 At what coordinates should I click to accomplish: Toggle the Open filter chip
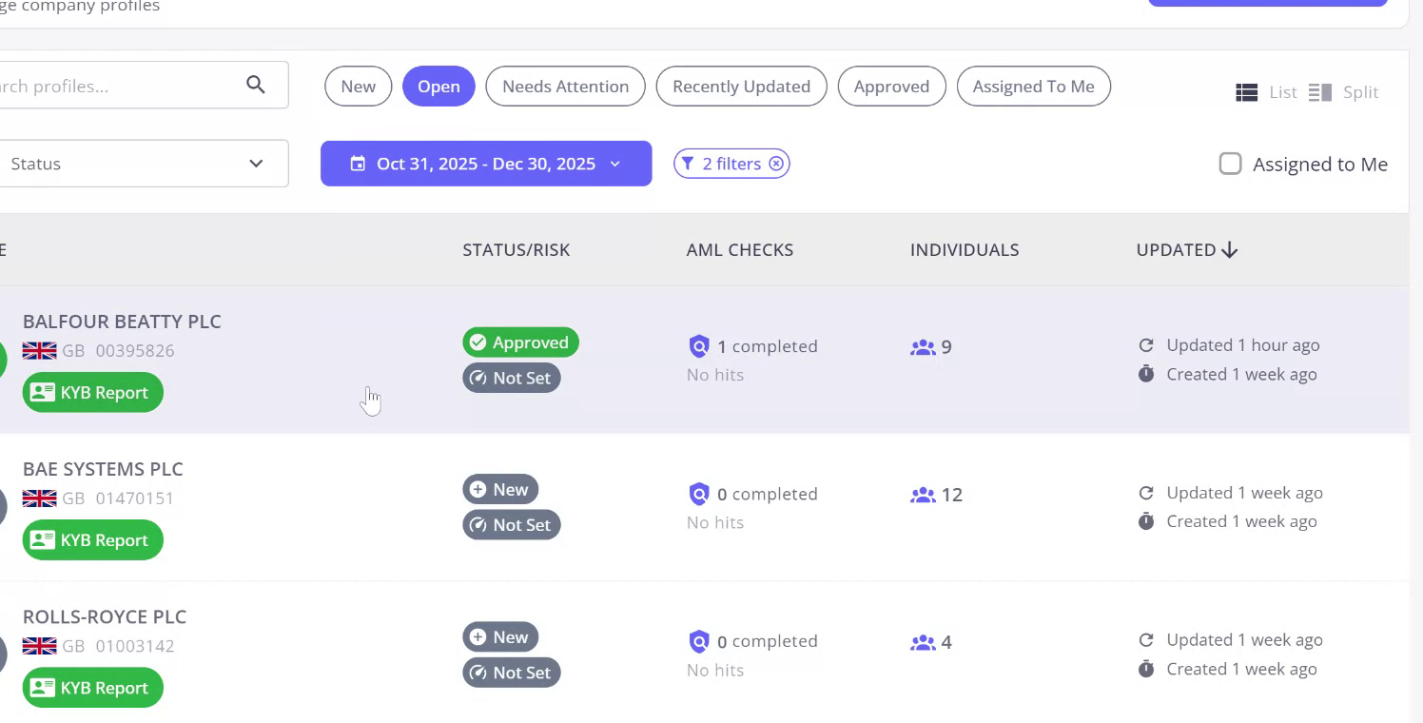[439, 87]
